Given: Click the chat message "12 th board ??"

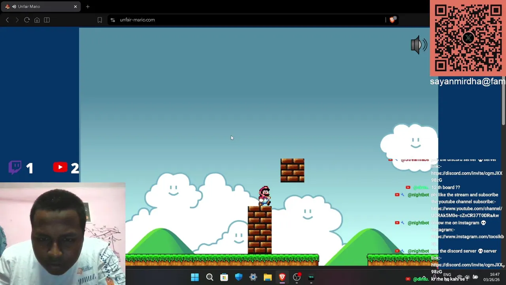Looking at the screenshot, I should click(x=446, y=187).
